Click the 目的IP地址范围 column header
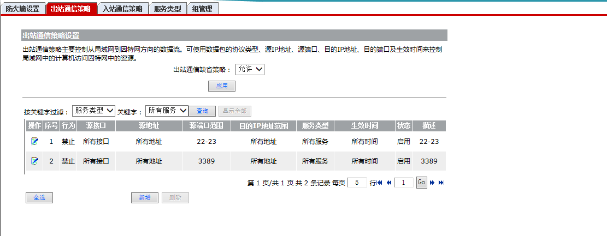 coord(264,126)
